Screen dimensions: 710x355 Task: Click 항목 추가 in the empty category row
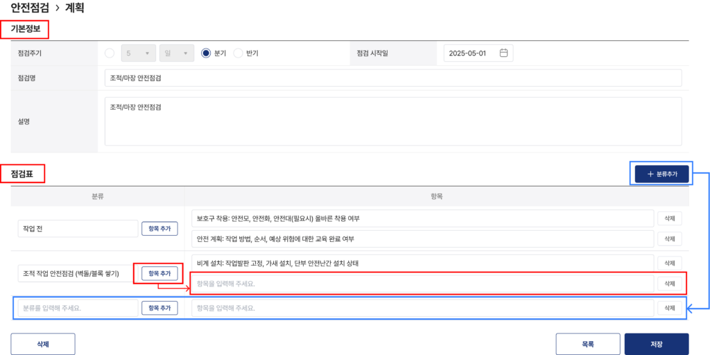160,308
